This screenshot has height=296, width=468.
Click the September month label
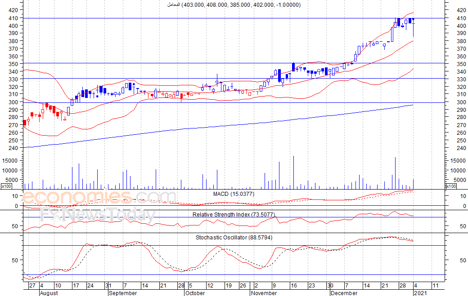[123, 293]
